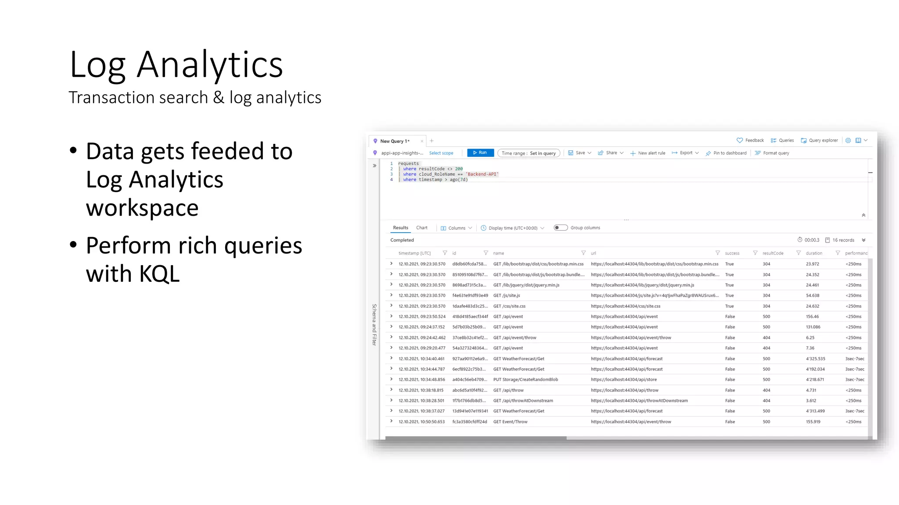Click the Export arrow icon

tap(674, 153)
